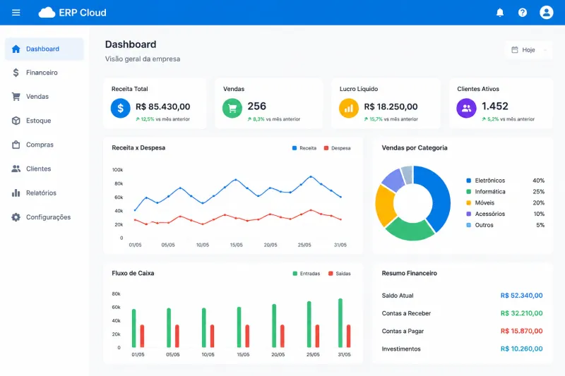Click the blue dollar icon in Receita Total
This screenshot has height=376, width=565.
click(120, 108)
